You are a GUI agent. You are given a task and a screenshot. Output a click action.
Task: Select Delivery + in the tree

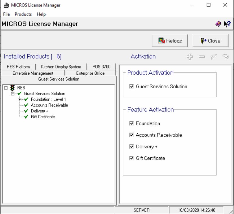pos(40,111)
